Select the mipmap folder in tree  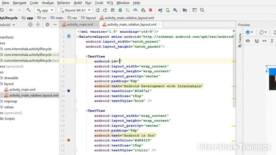[x=10, y=101]
